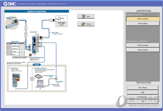Select Electric actuator under Equipment selection

click(x=143, y=19)
